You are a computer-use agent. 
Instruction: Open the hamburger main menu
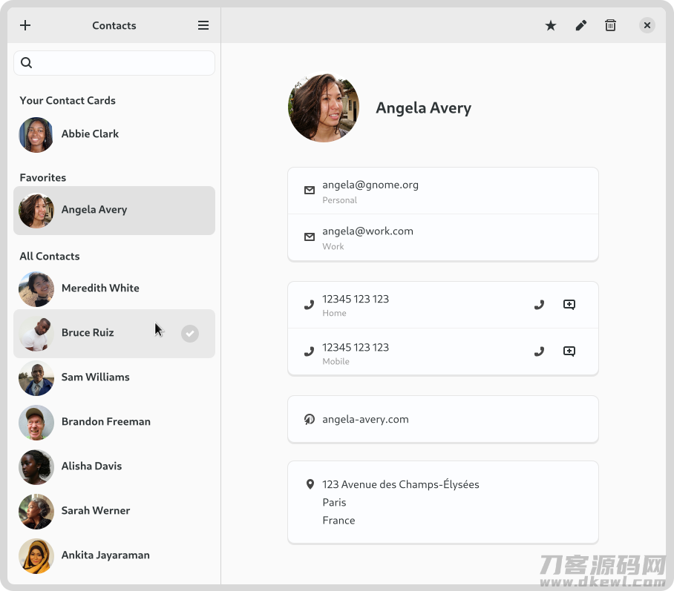tap(203, 25)
